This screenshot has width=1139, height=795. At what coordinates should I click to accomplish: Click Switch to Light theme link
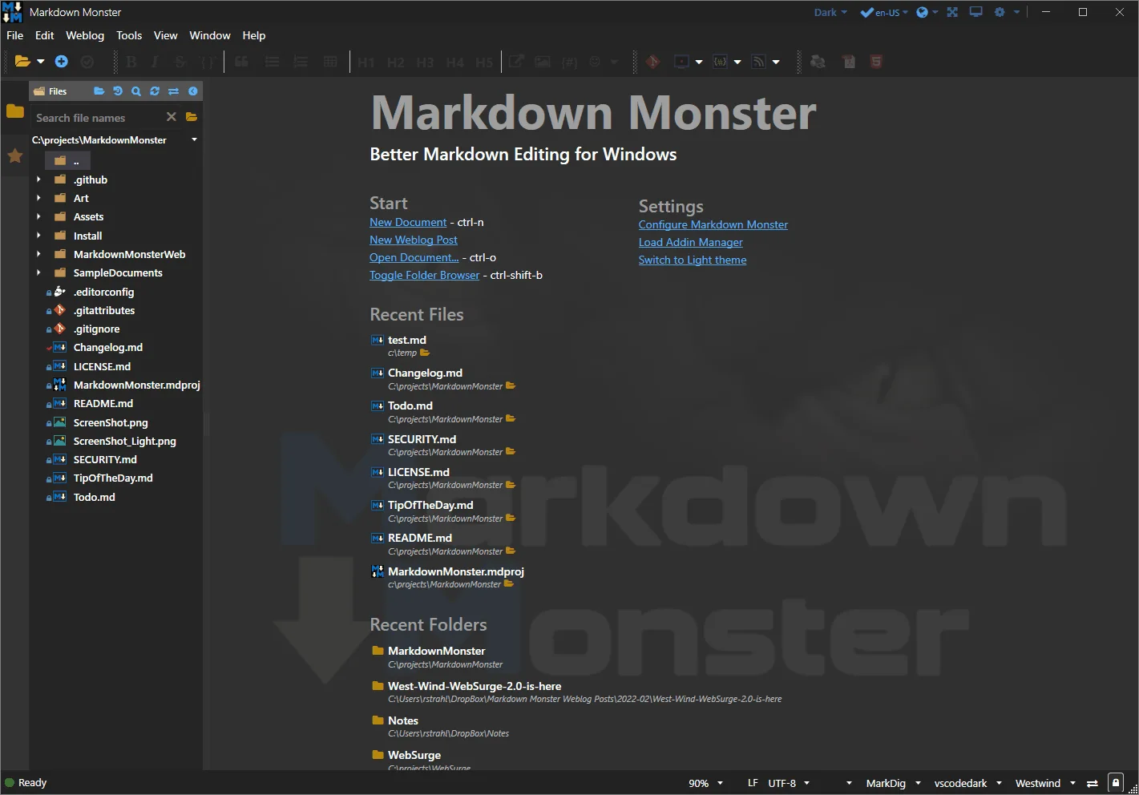point(693,260)
